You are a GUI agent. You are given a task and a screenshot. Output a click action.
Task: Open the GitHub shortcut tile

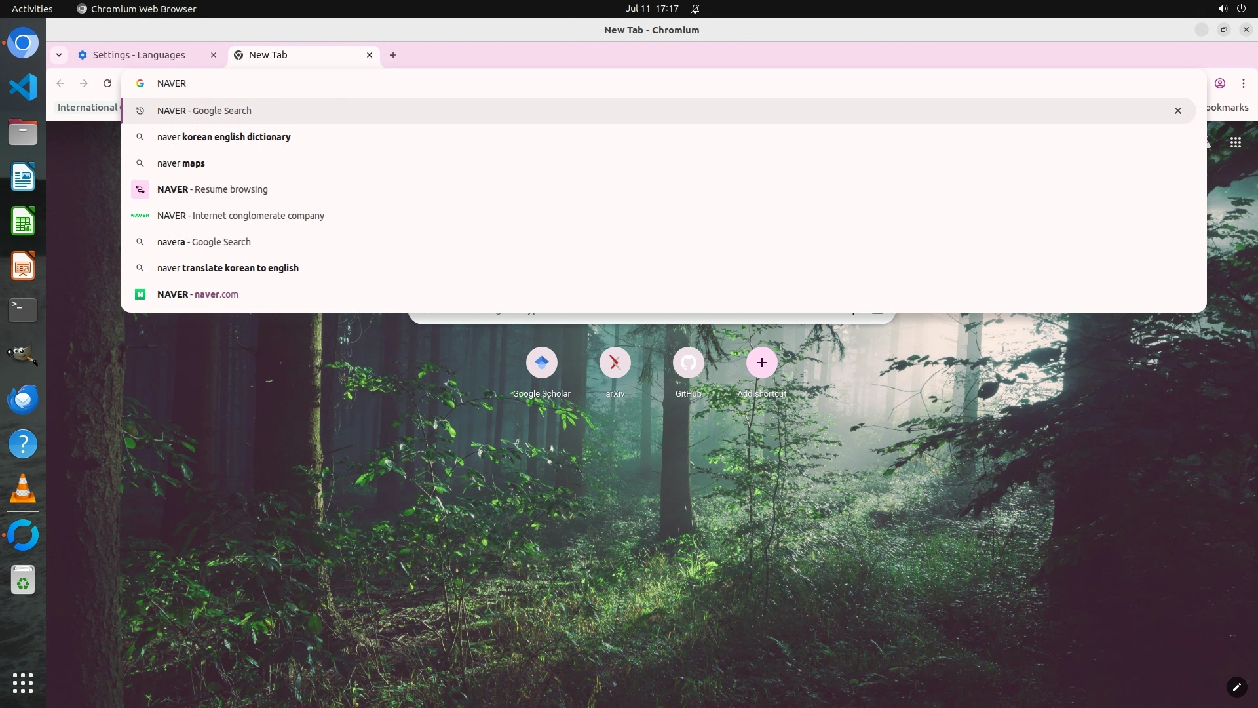coord(688,363)
